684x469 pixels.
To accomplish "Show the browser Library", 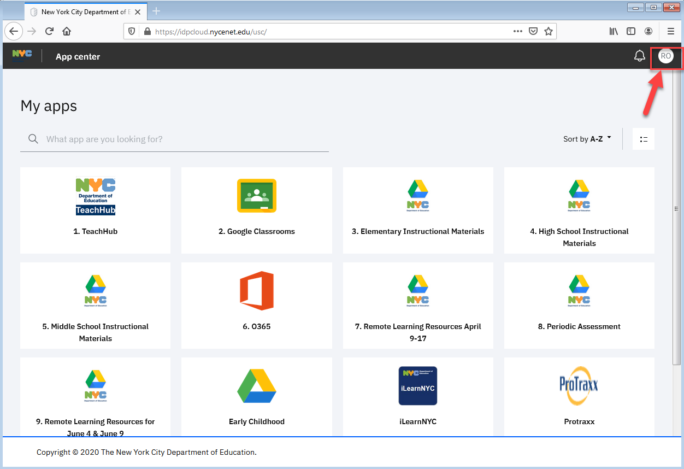I will click(614, 31).
